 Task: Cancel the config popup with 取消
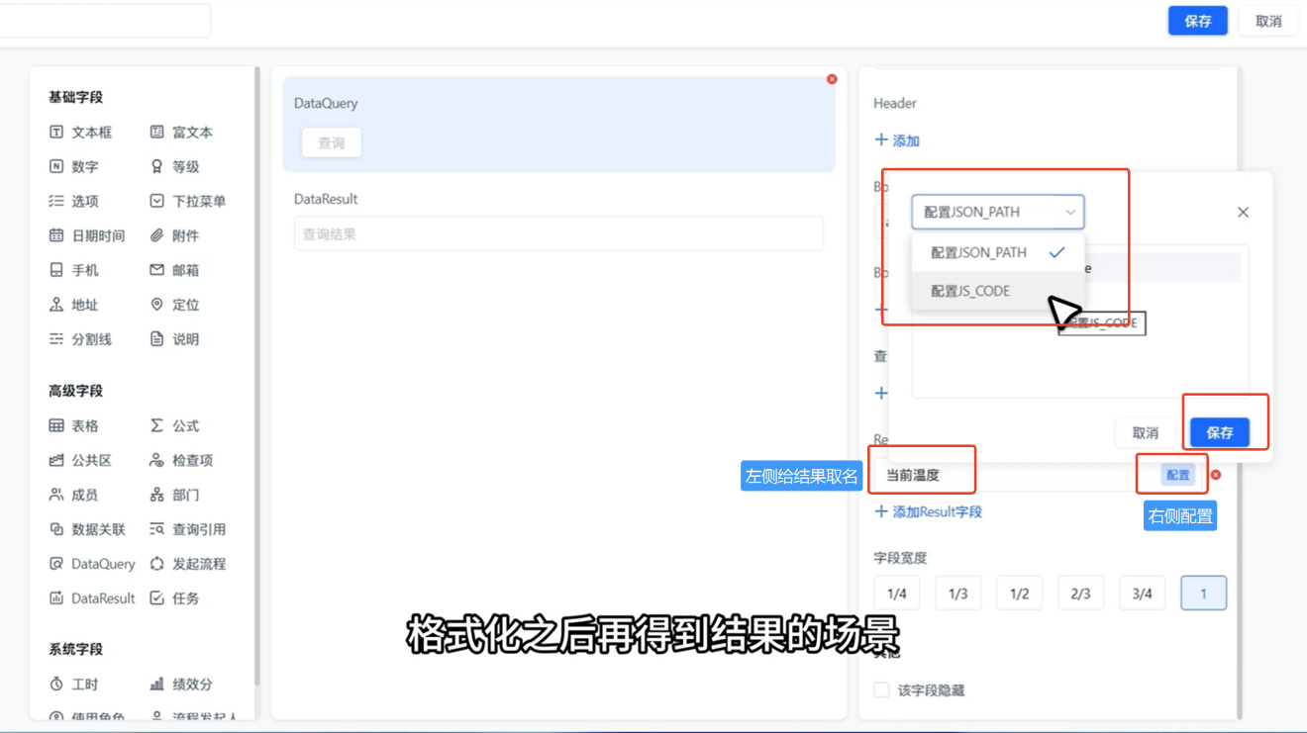pos(1146,432)
